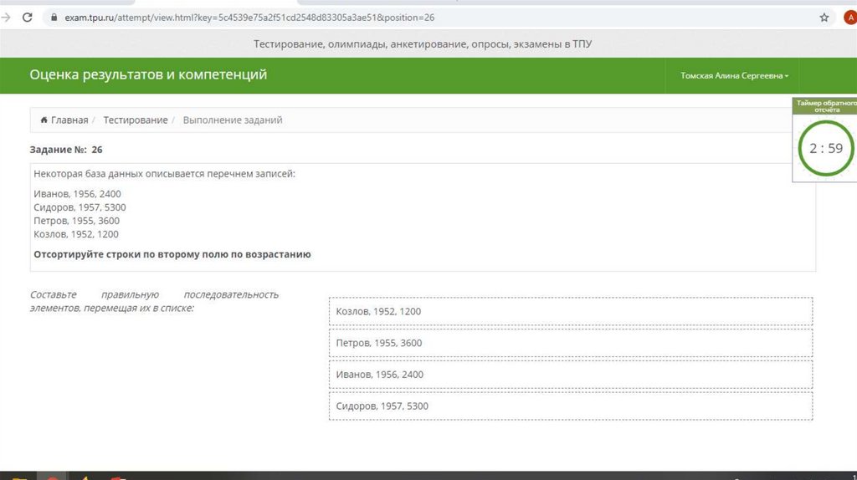The image size is (857, 480).
Task: Open Тестирование breadcrumb link
Action: pos(136,120)
